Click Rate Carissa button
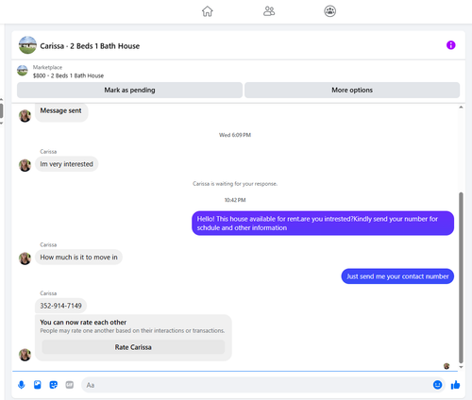Viewport: 472px width, 400px height. click(133, 347)
